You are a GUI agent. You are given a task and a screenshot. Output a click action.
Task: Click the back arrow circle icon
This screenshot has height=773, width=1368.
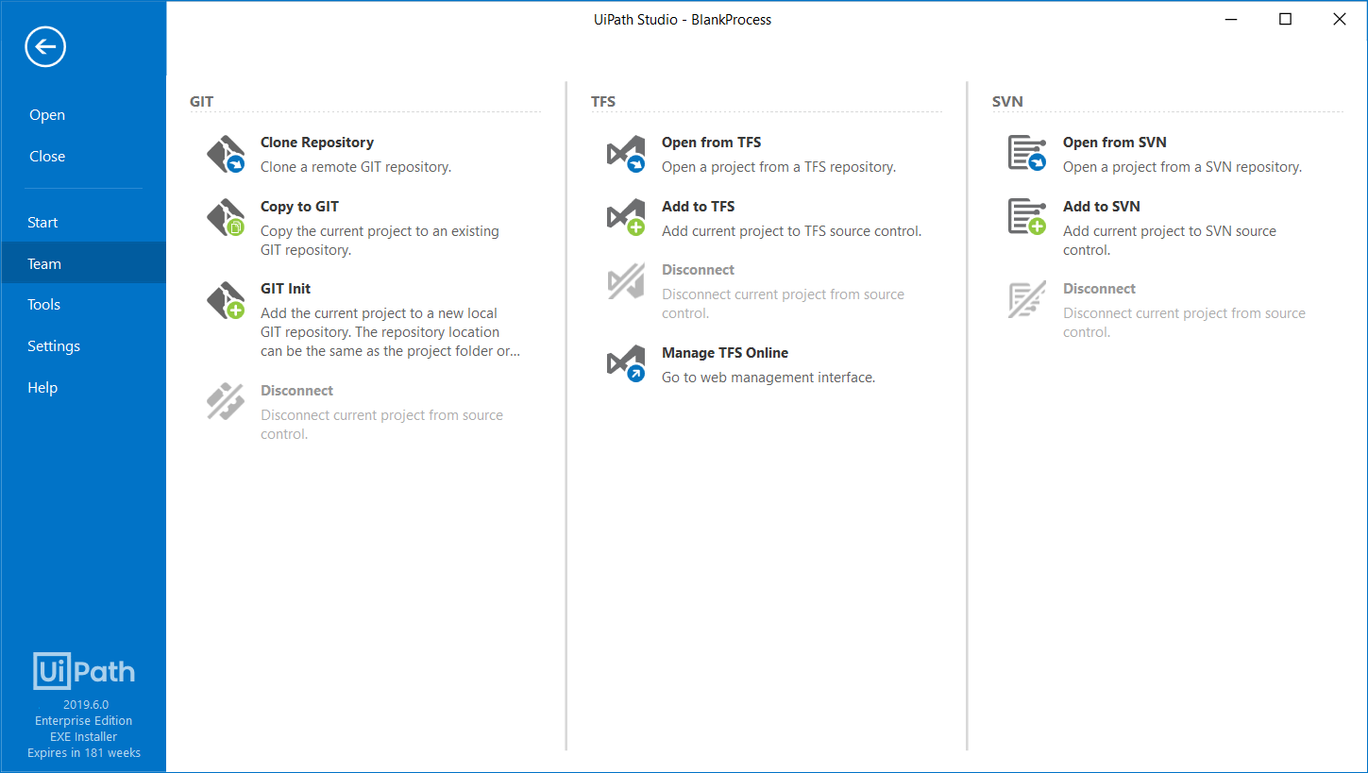(x=45, y=46)
